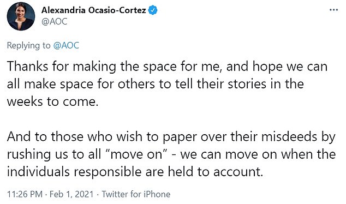Click the gray @AOC handle below the name
Viewport: 346px width, 204px height.
[x=54, y=22]
